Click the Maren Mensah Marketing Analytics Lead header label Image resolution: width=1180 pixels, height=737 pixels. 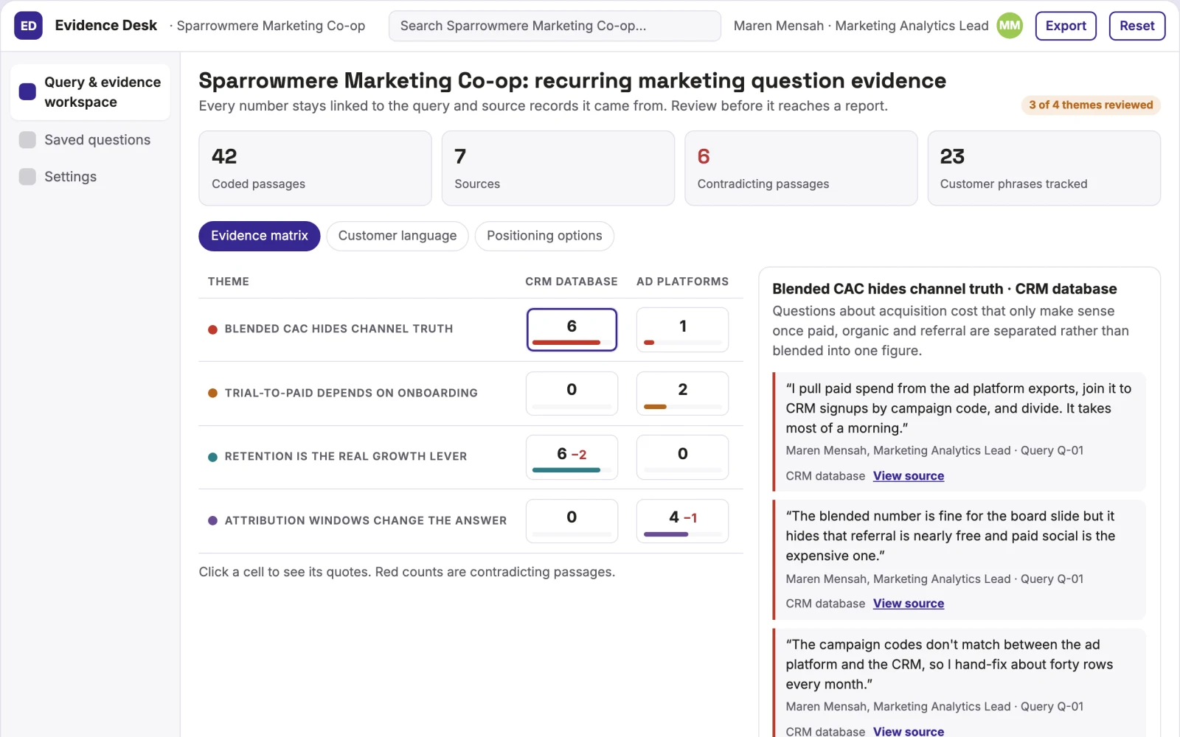tap(861, 26)
